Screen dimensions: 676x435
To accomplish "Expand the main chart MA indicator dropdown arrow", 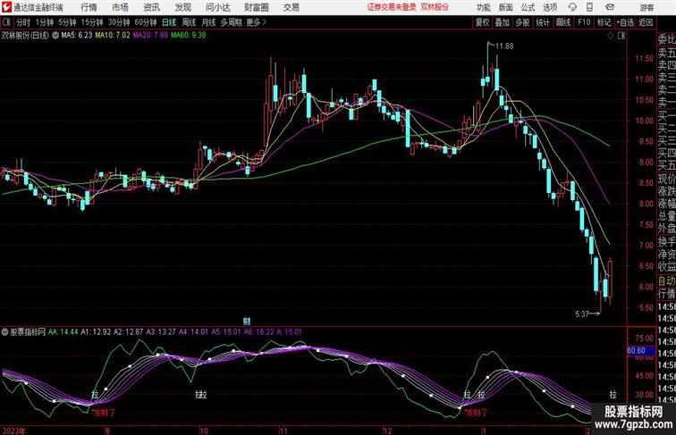I will (x=55, y=36).
